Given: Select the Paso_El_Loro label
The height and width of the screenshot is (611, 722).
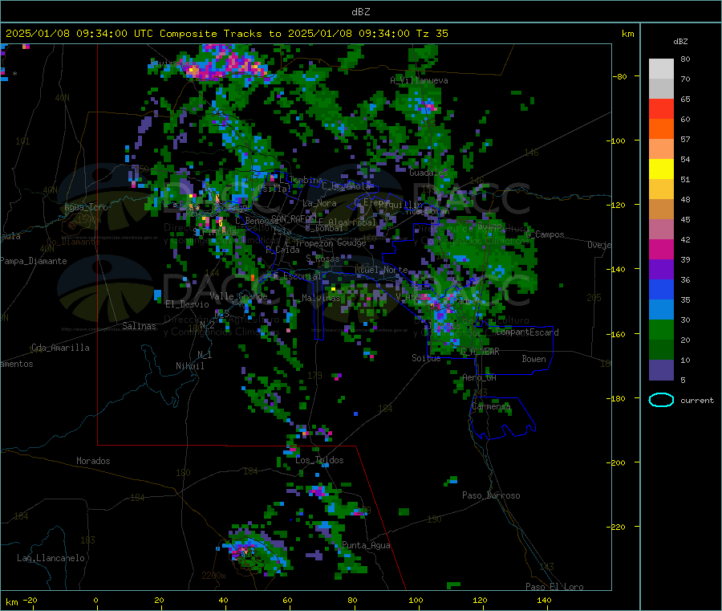Looking at the screenshot, I should coord(554,587).
